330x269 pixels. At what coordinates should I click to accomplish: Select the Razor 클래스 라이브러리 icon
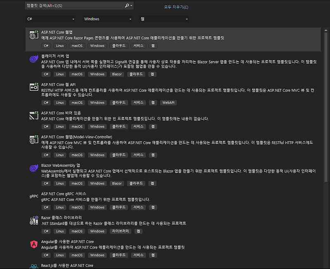pyautogui.click(x=33, y=221)
